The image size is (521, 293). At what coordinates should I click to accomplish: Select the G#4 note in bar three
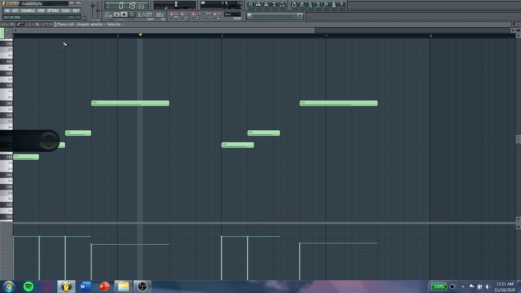238,145
